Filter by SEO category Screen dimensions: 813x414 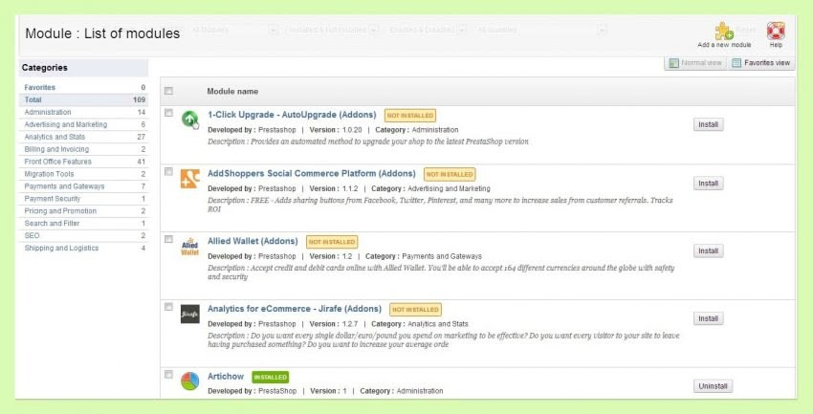pyautogui.click(x=85, y=236)
